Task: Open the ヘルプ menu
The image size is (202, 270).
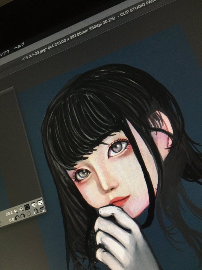Action: click(19, 46)
